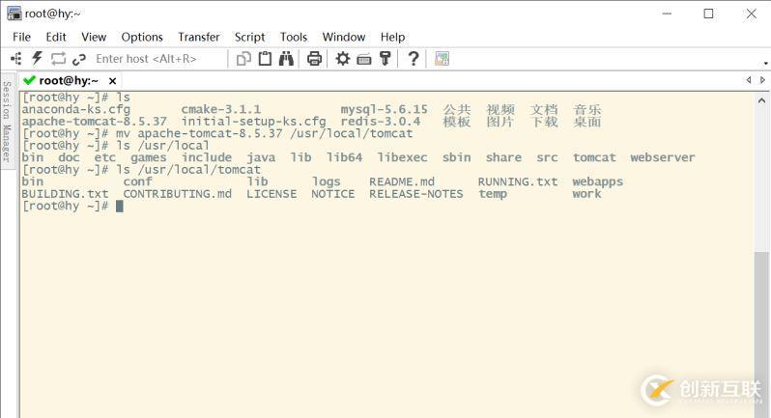Open the Window menu

(x=344, y=37)
